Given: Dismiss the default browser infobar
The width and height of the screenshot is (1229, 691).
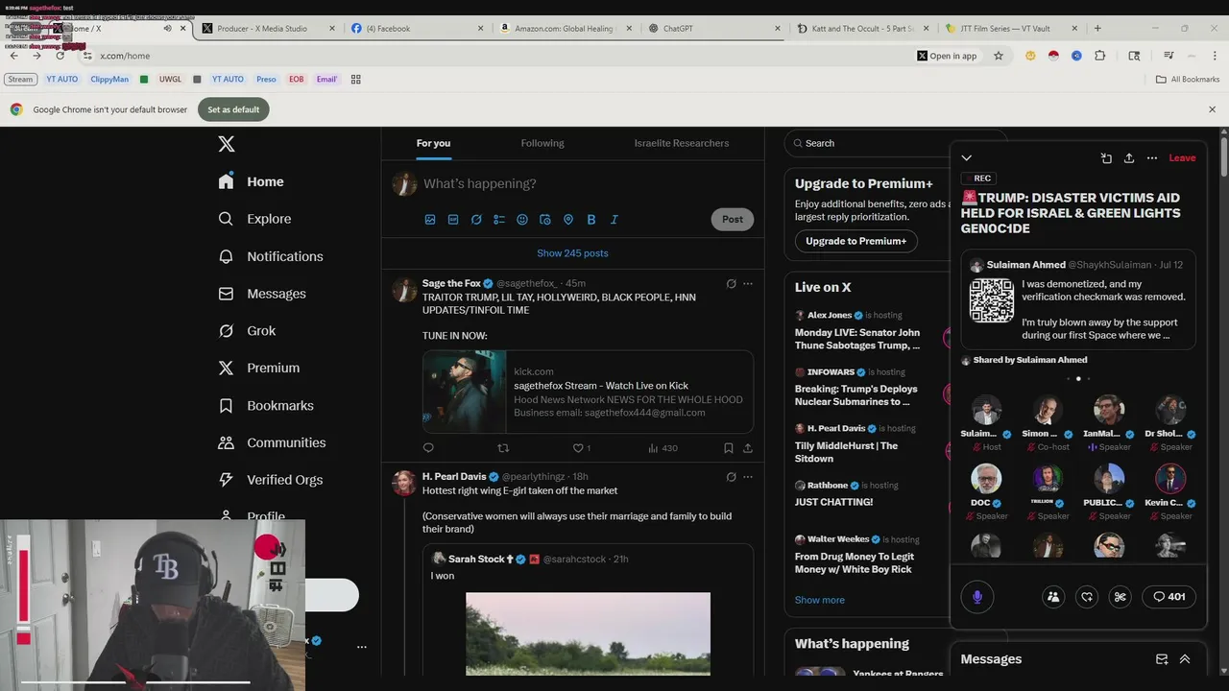Looking at the screenshot, I should [x=1212, y=109].
